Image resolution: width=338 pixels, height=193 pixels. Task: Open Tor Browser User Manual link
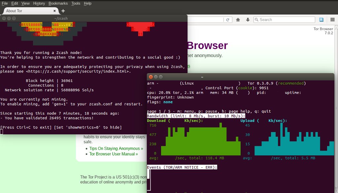(114, 154)
